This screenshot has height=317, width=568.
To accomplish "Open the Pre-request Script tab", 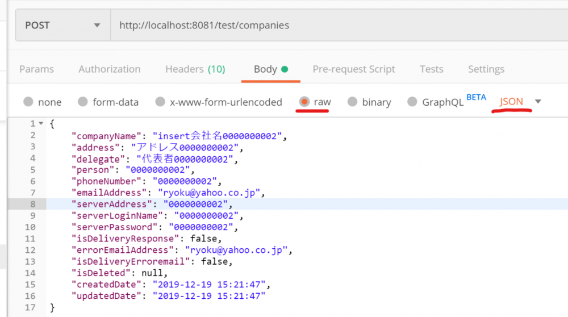I will click(x=354, y=69).
